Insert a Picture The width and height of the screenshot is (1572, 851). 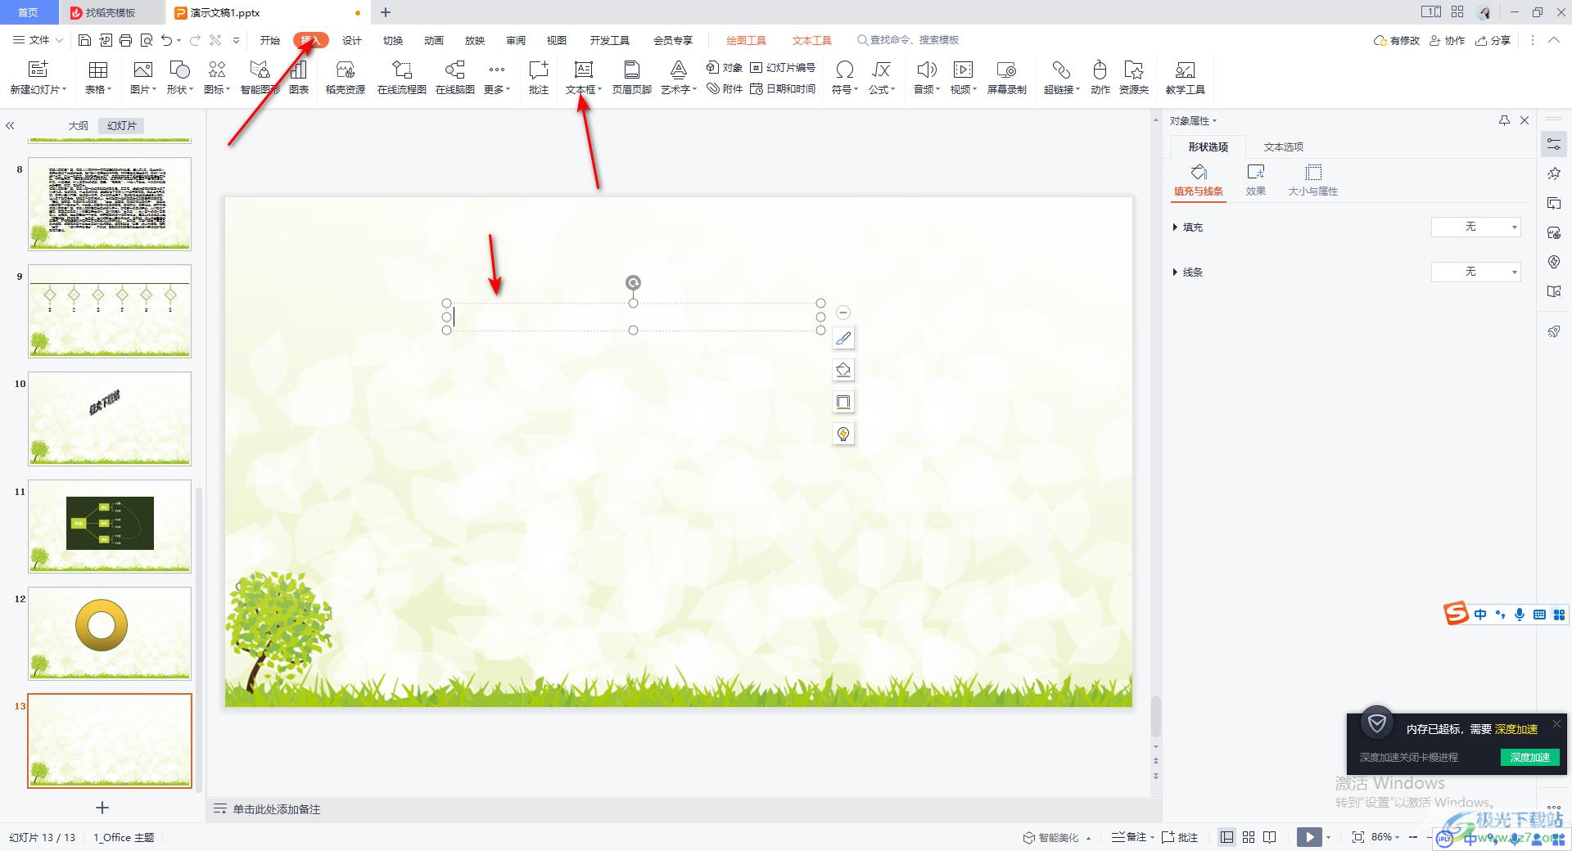(x=142, y=78)
